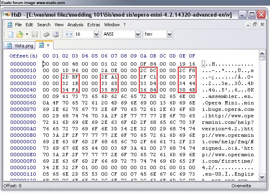The height and width of the screenshot is (193, 270).
Task: Click the Vista.png tab file icon
Action: pyautogui.click(x=9, y=46)
